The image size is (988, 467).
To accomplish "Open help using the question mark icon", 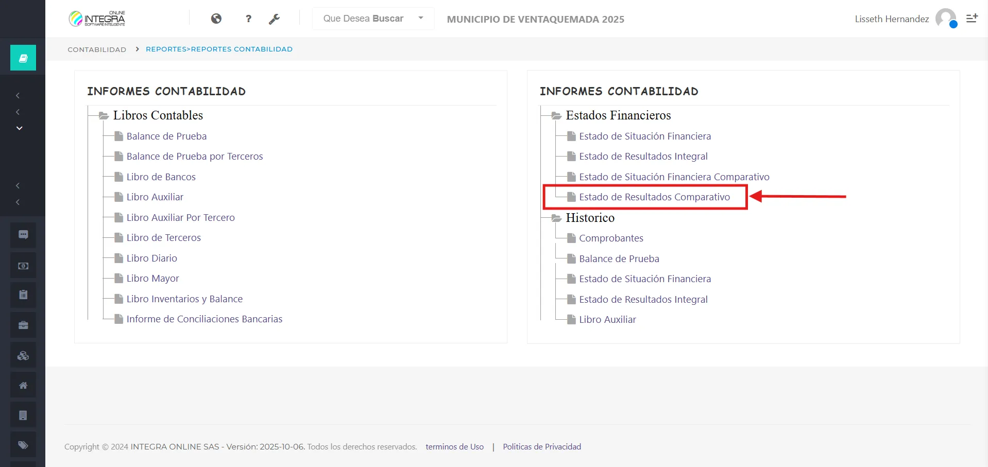I will click(x=248, y=19).
